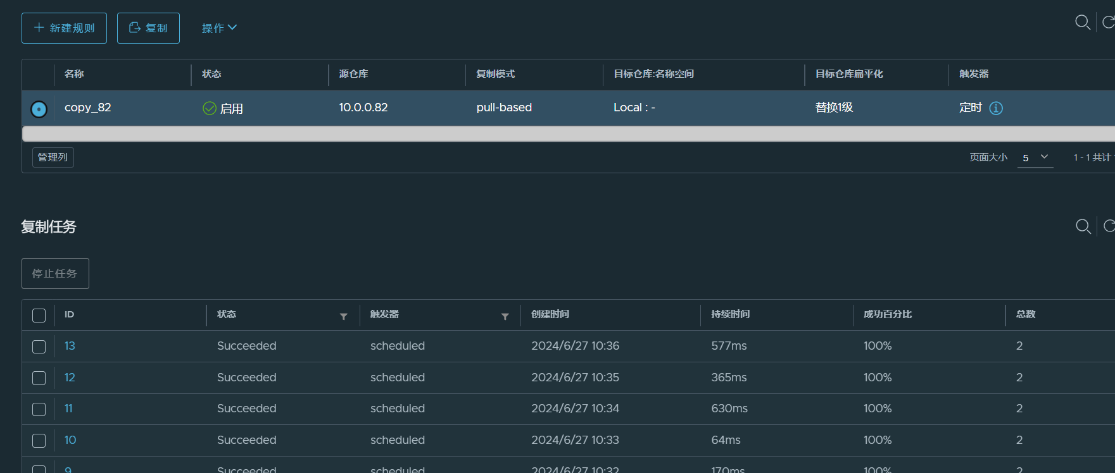The image size is (1115, 473).
Task: Click the 100% value of task 11
Action: click(x=878, y=408)
